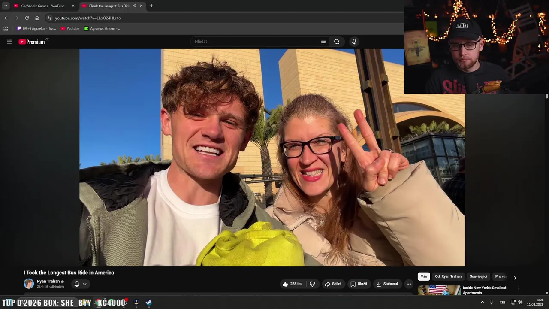The height and width of the screenshot is (309, 549).
Task: Select the Související filter chip
Action: (478, 276)
